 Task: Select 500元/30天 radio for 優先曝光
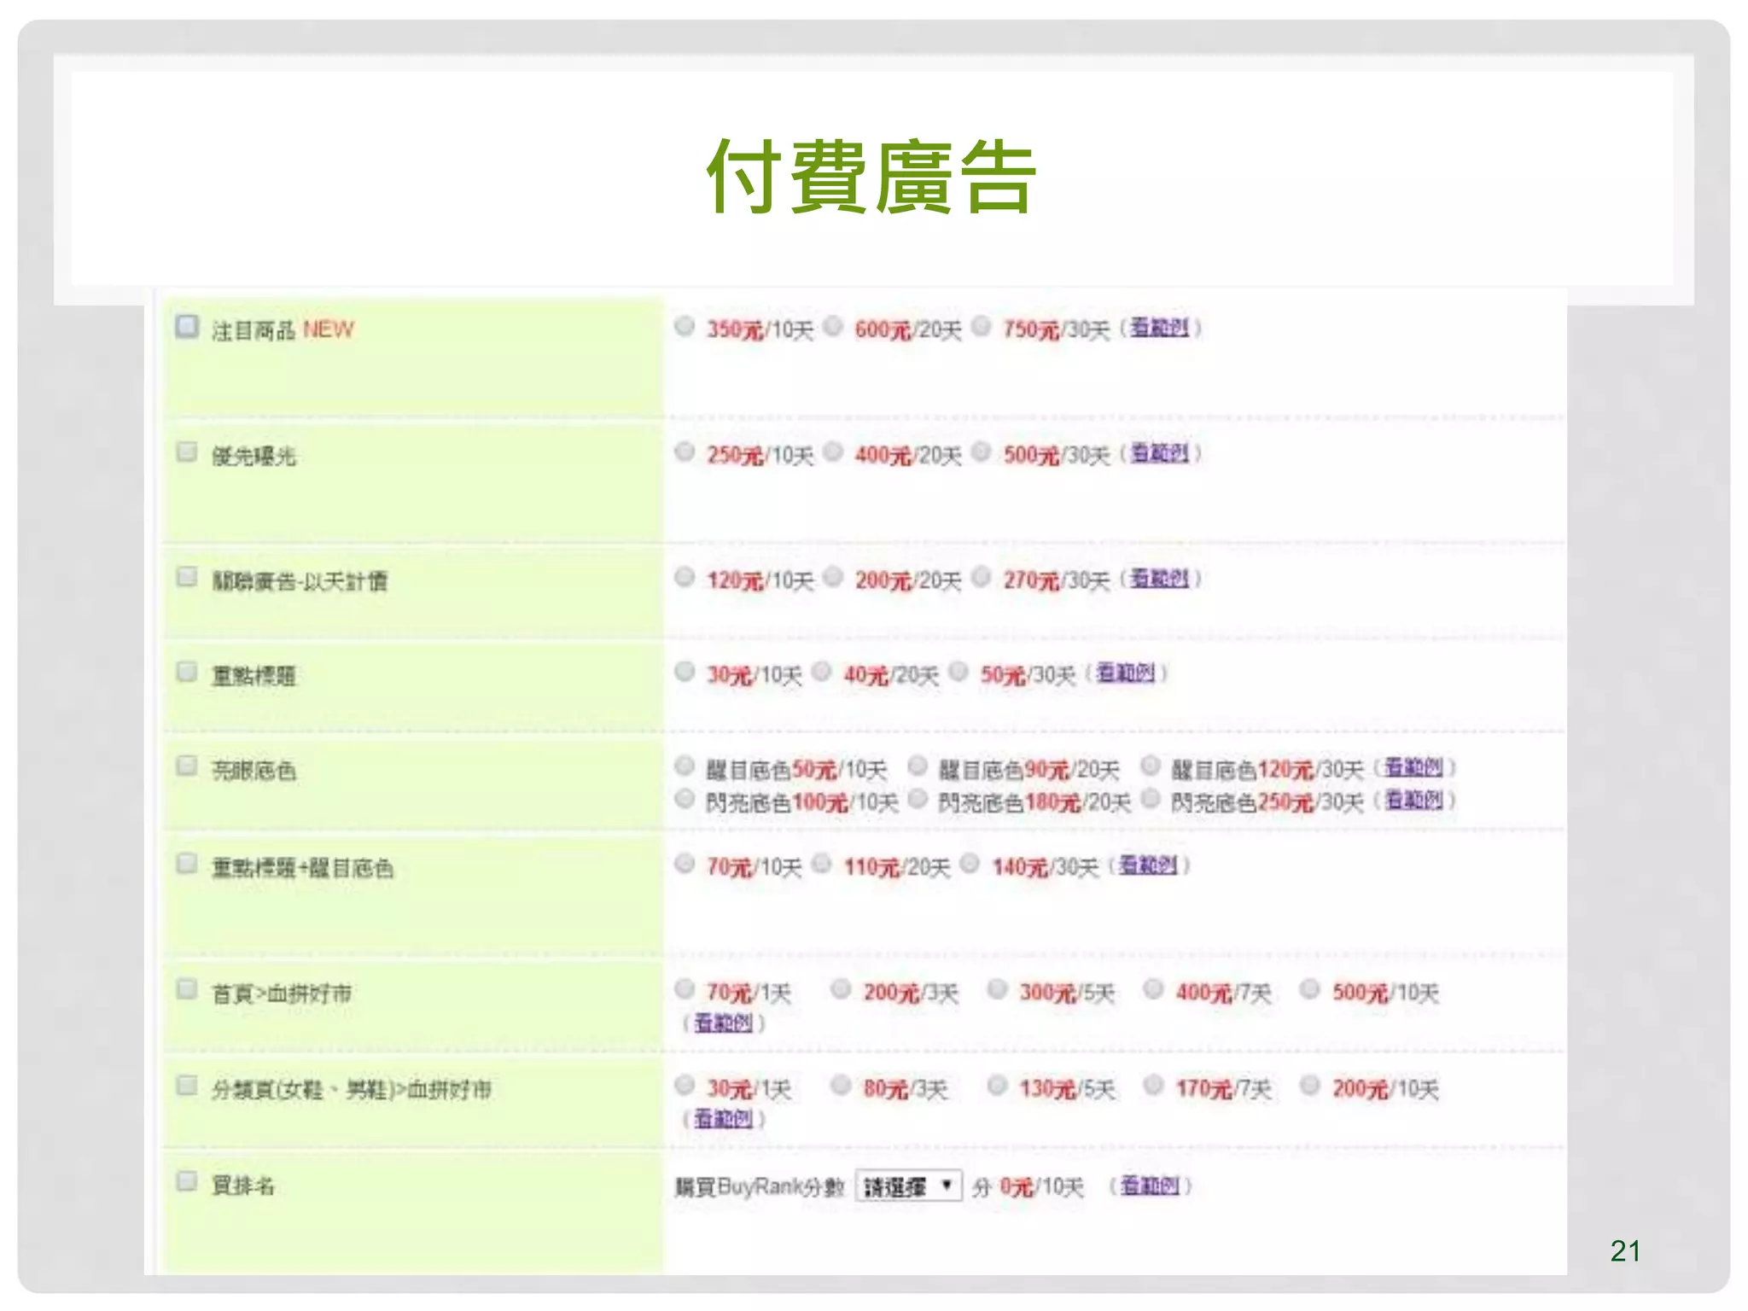[x=982, y=452]
